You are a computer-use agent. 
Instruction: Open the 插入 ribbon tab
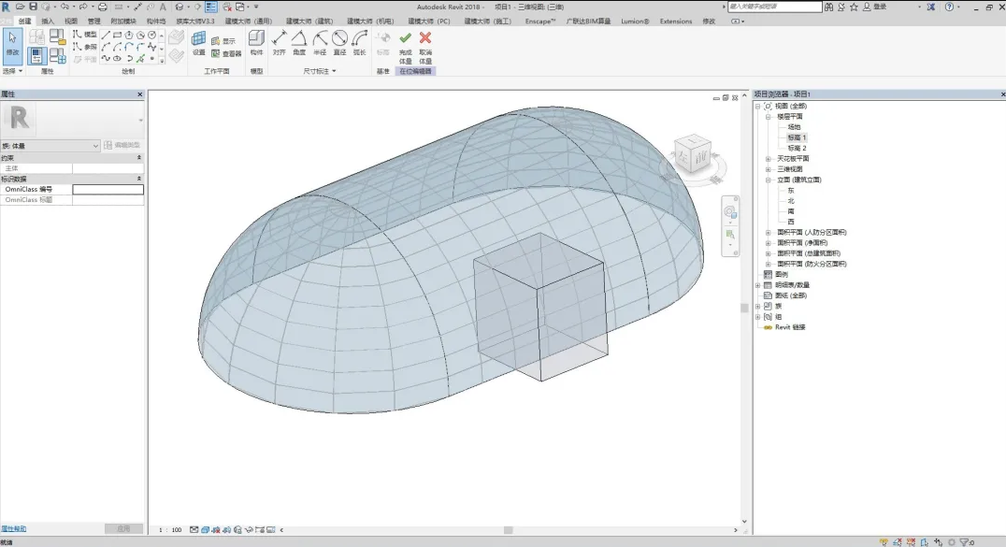point(48,21)
